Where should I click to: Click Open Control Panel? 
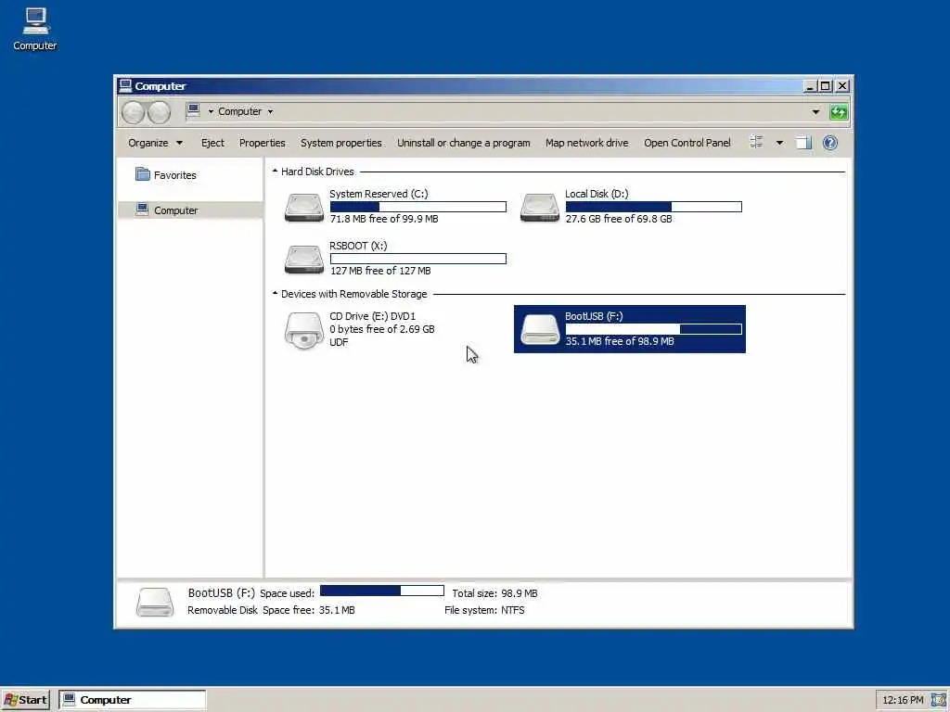pos(687,143)
